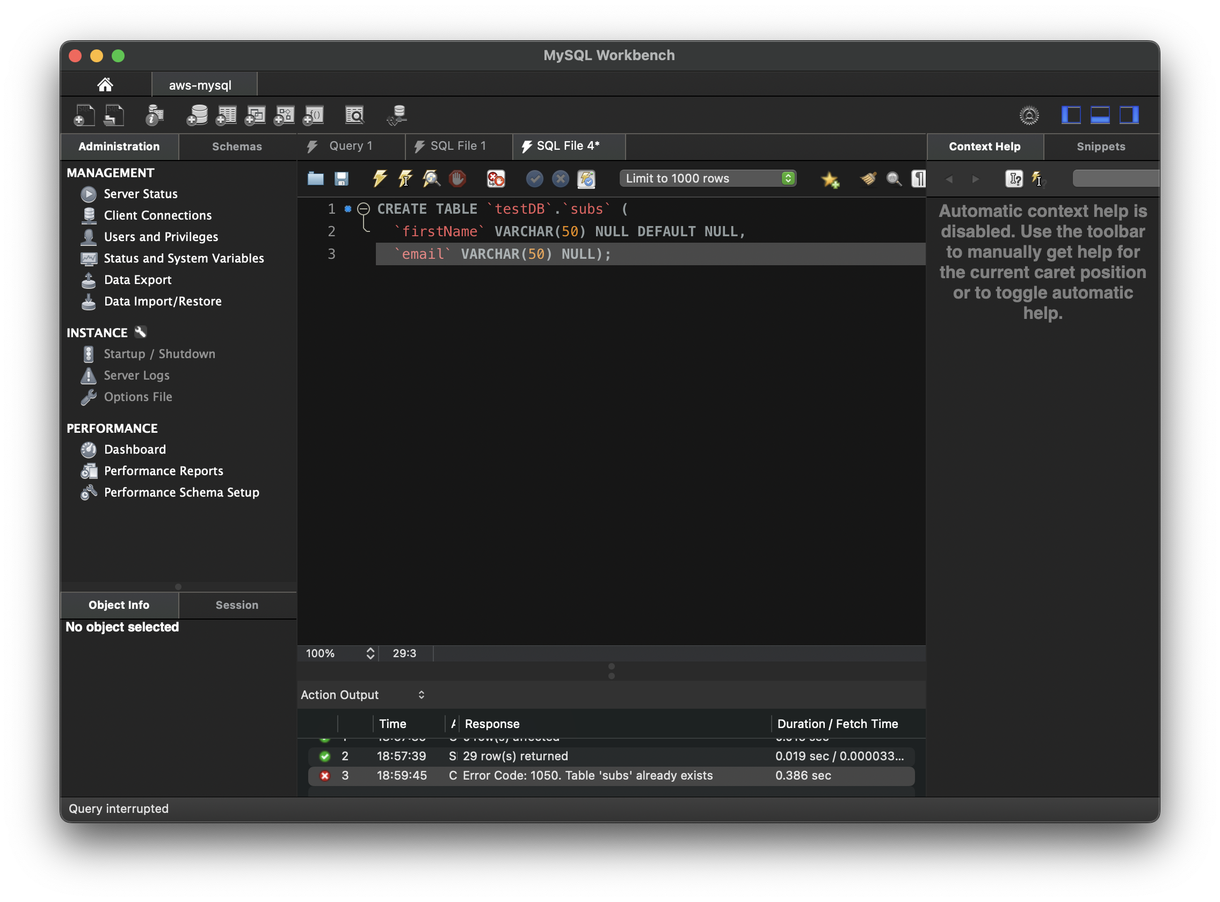Open an SQL script file in new tab
Viewport: 1220px width, 902px height.
coord(114,115)
